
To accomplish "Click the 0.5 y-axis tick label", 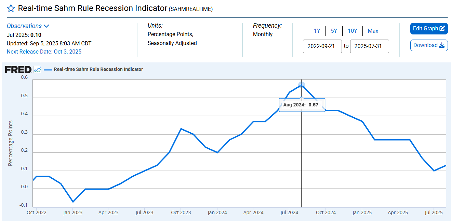I will (24, 96).
